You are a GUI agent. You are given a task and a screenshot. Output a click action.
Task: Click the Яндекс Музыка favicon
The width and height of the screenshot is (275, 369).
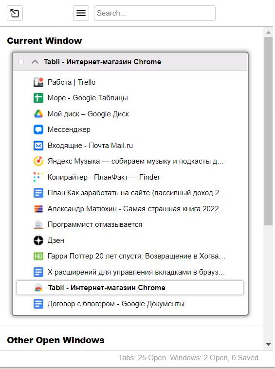[x=38, y=161]
